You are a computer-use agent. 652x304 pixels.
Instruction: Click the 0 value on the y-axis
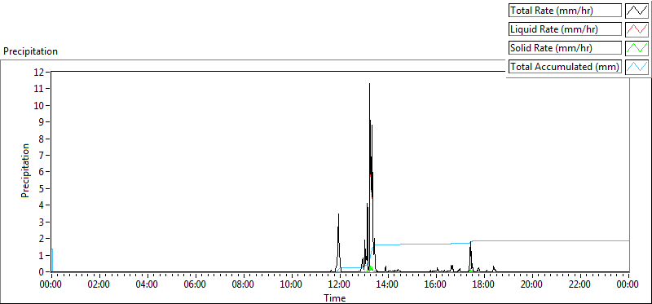coord(42,272)
